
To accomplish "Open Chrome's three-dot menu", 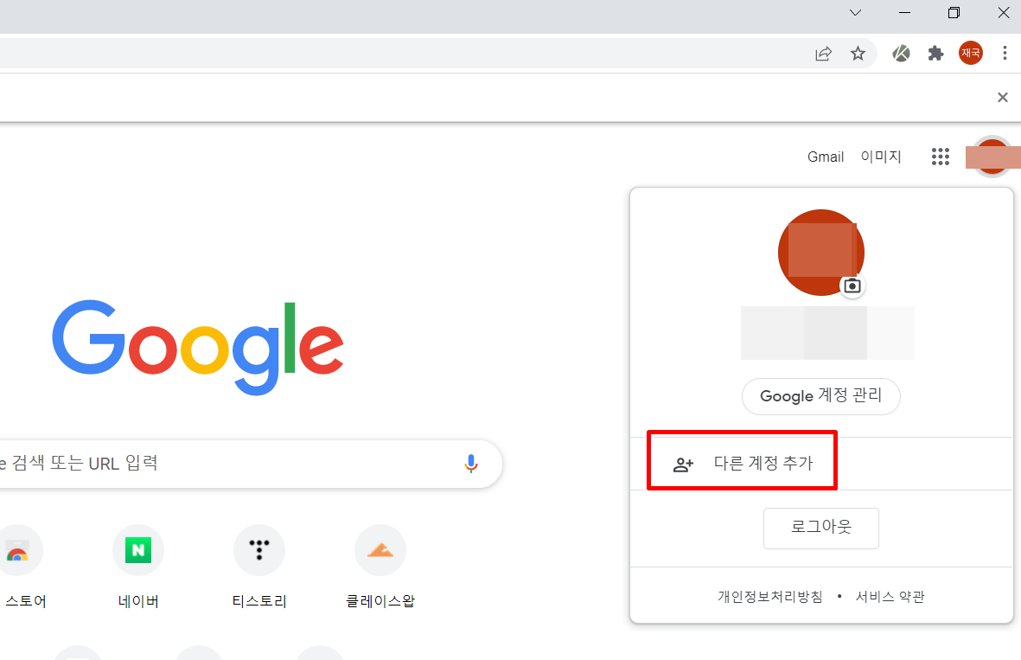I will [x=1005, y=54].
